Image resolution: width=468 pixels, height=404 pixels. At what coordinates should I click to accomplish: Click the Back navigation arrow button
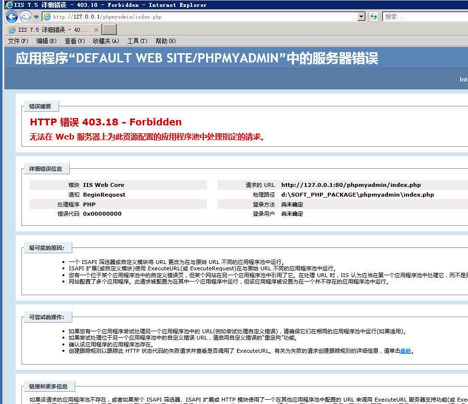(12, 17)
